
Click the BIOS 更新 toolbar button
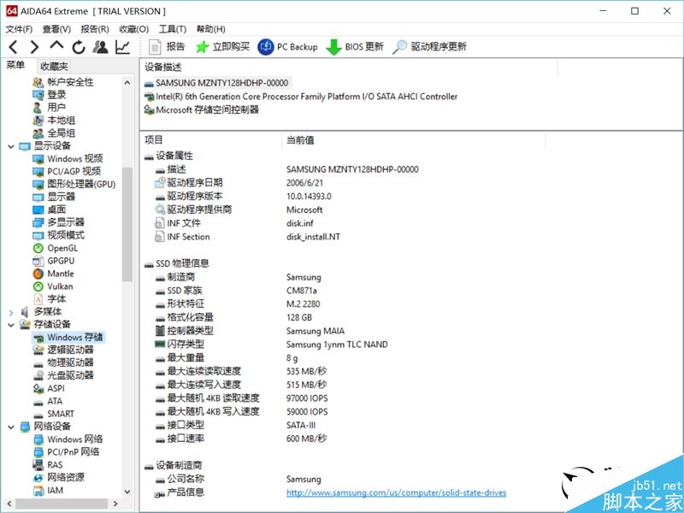(x=355, y=47)
